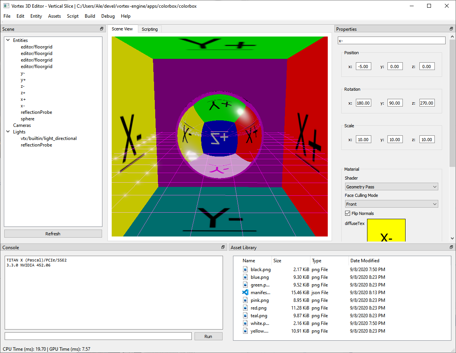
Task: Click the Asset Library panel undock icon
Action: pyautogui.click(x=451, y=247)
